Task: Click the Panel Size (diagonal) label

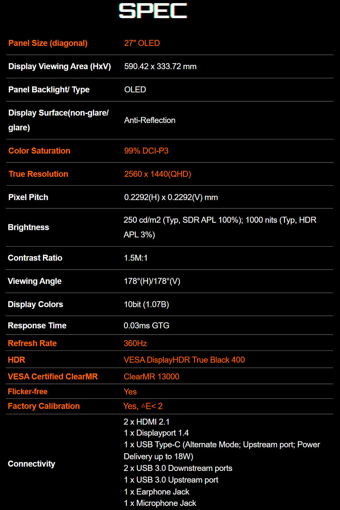Action: [x=48, y=43]
